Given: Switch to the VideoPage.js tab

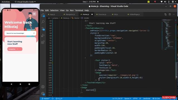Looking at the screenshot, I should pyautogui.click(x=135, y=14).
